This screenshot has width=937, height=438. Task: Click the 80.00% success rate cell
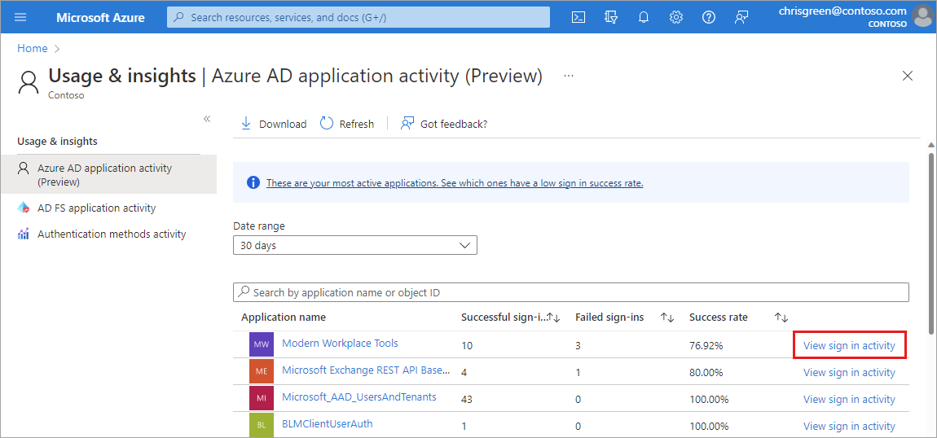pos(706,372)
